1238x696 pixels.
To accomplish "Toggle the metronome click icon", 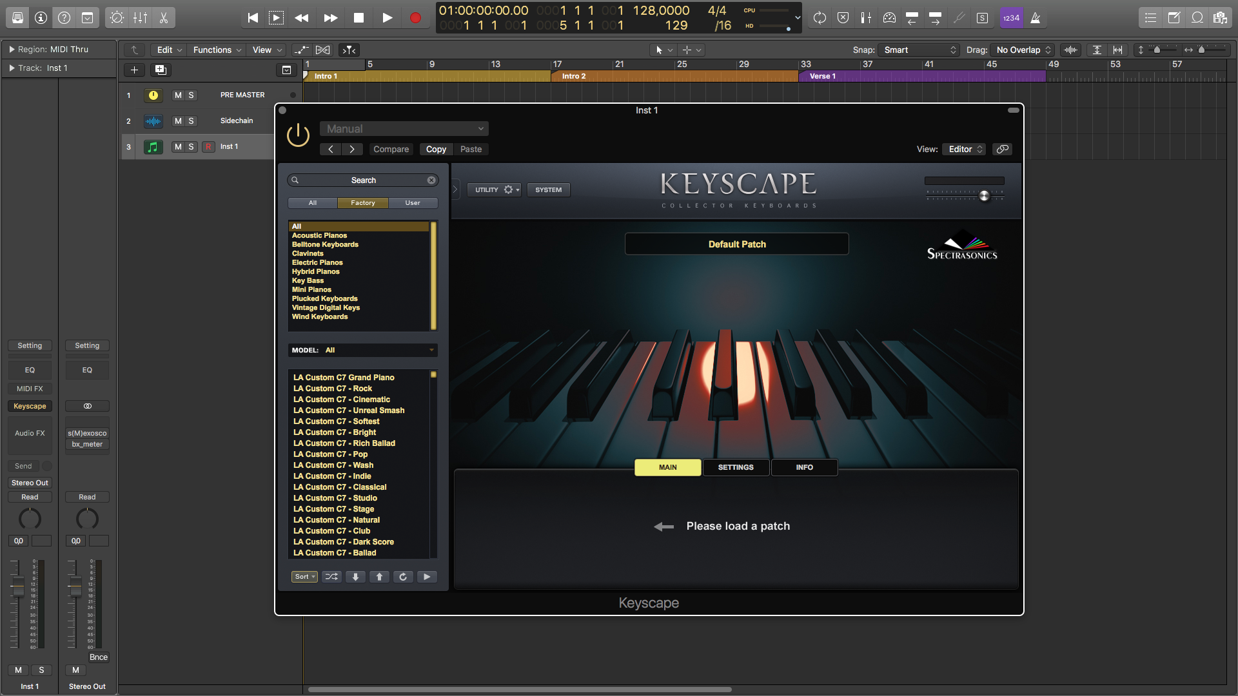I will coord(1035,18).
